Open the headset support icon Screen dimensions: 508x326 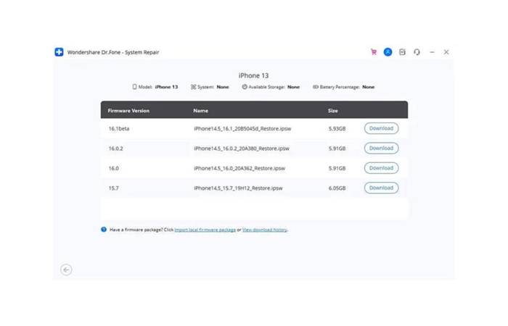coord(417,52)
